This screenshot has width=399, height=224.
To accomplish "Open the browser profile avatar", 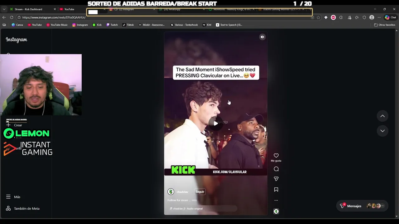I will [372, 17].
